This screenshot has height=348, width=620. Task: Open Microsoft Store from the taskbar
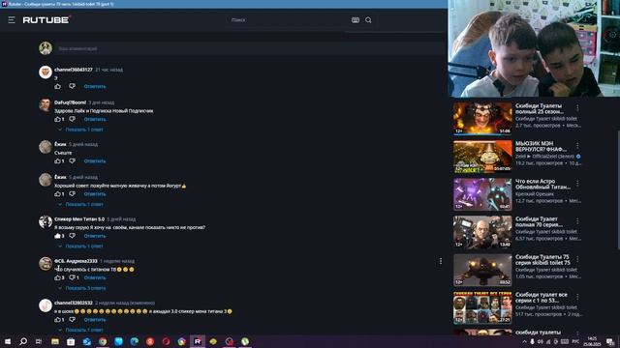(x=71, y=341)
